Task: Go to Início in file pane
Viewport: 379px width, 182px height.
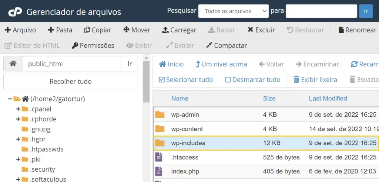Action: [171, 64]
